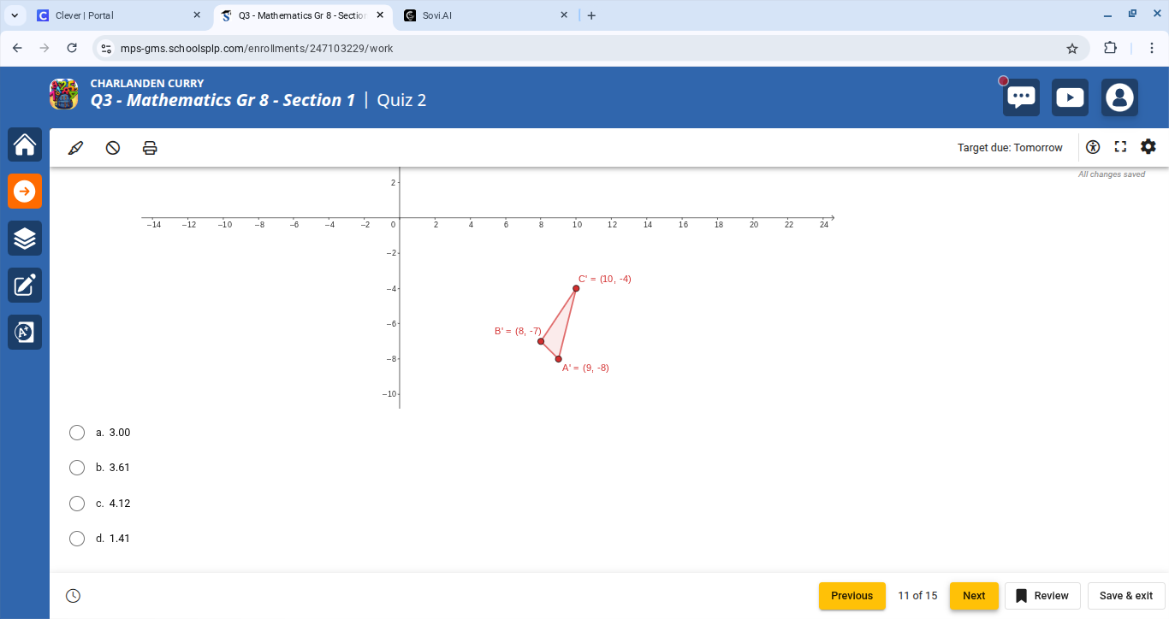The width and height of the screenshot is (1169, 619).
Task: Open the quiz settings gear
Action: coord(1148,147)
